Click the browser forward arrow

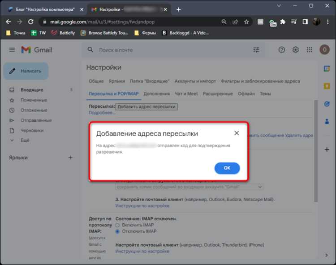[x=20, y=22]
